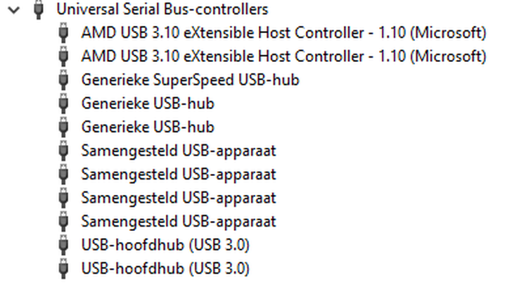Image resolution: width=526 pixels, height=283 pixels.
Task: Select the second Generieke USB-hub entry
Action: 148,127
